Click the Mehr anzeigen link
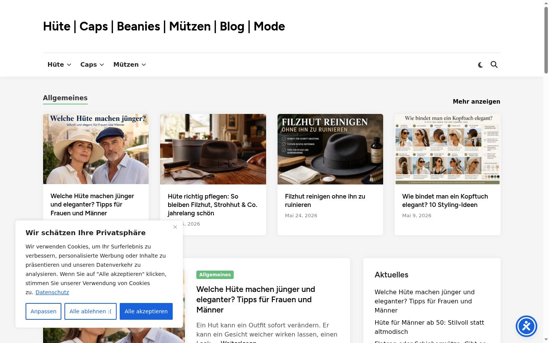Screen dimensions: 549x343 point(477,101)
